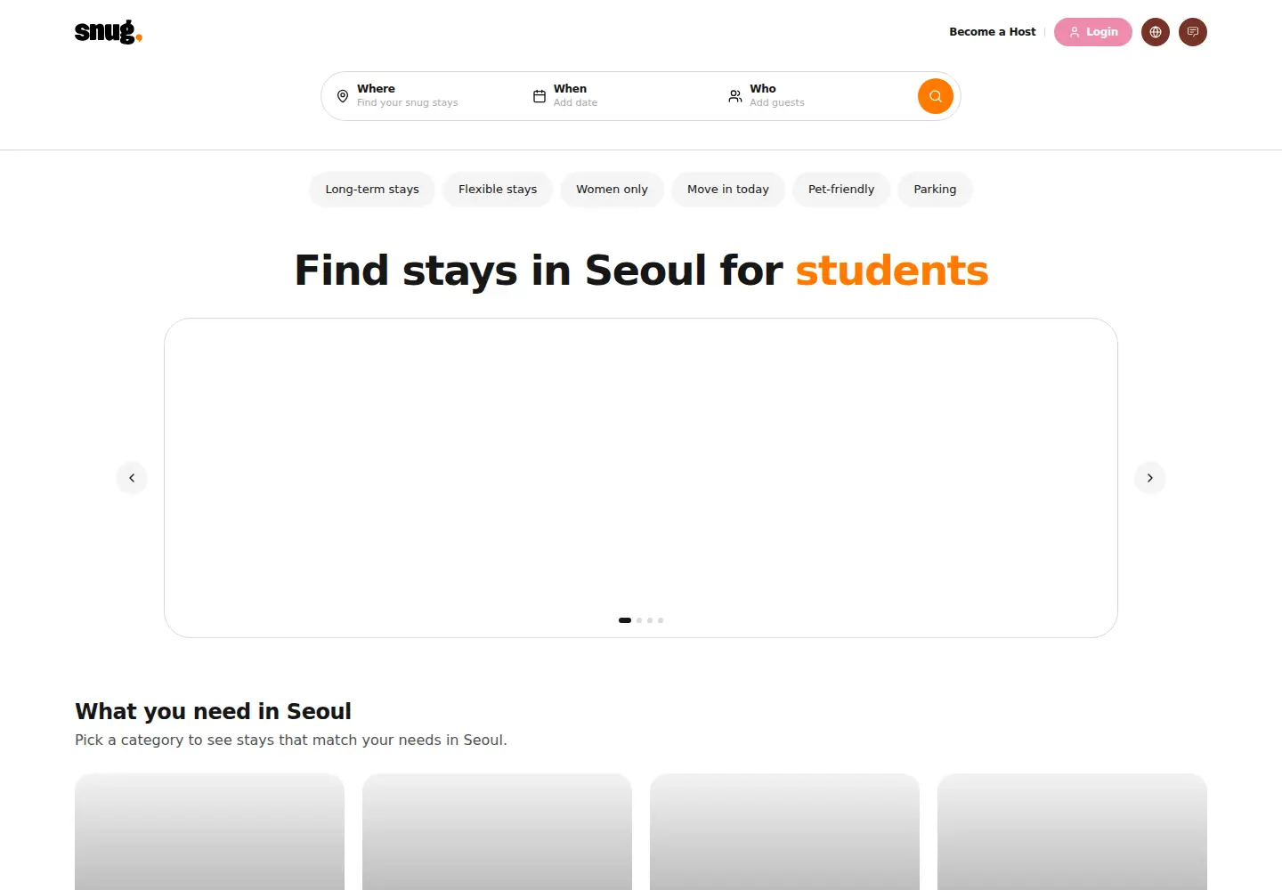Click the orange search button
The height and width of the screenshot is (890, 1282).
click(936, 96)
